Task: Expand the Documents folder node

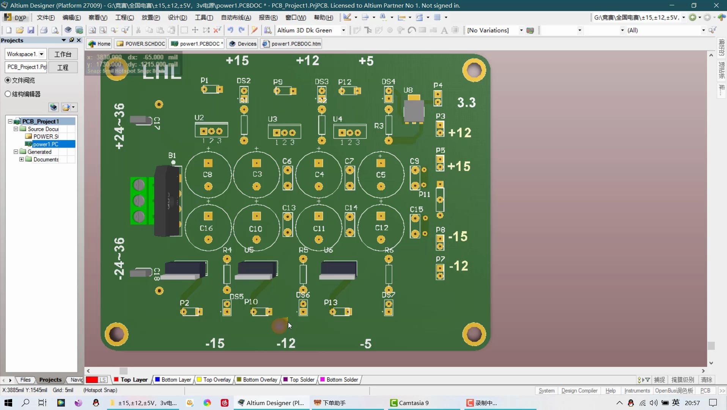Action: (22, 159)
